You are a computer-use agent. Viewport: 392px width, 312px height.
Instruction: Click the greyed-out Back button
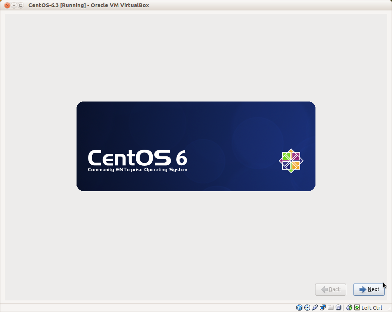click(x=330, y=290)
